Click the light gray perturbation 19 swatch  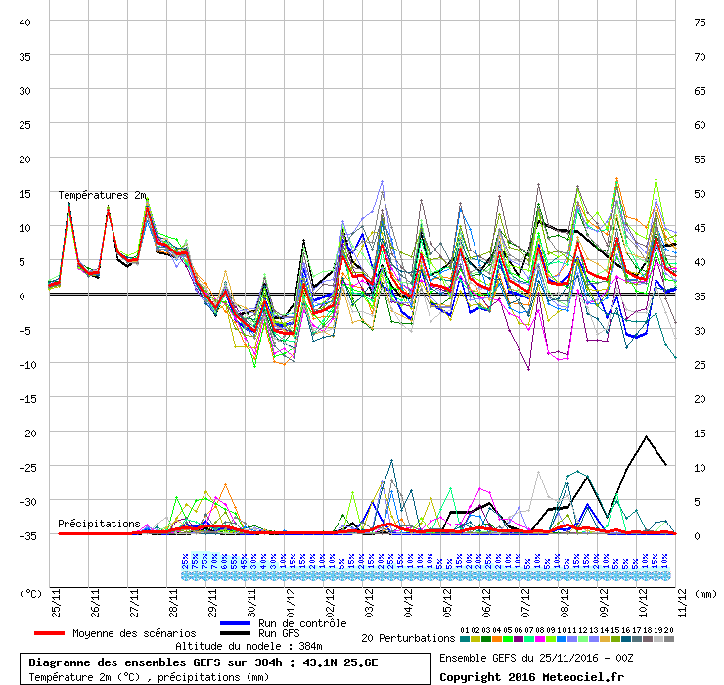coord(658,639)
